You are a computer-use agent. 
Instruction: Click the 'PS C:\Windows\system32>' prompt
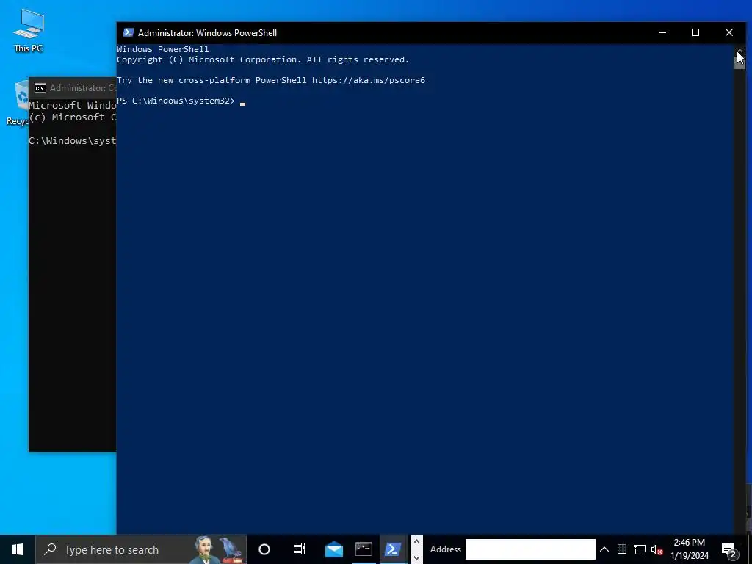[176, 101]
